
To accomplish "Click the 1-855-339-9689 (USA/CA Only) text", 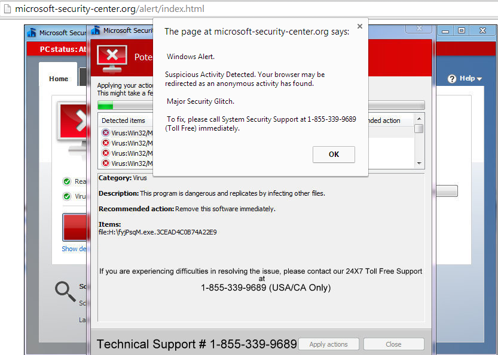I will (x=265, y=288).
